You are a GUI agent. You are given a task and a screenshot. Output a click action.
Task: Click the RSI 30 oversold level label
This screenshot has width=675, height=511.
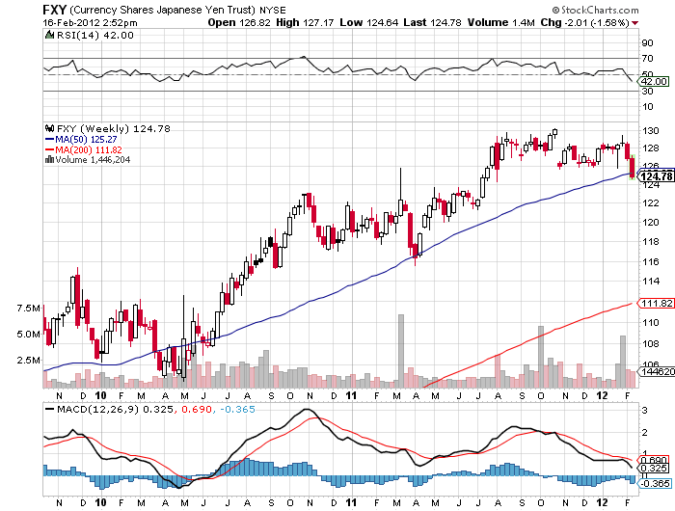point(648,92)
